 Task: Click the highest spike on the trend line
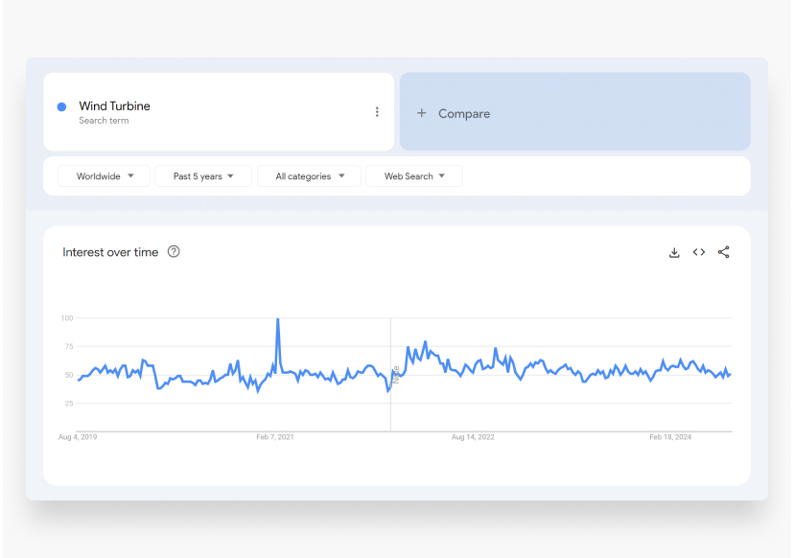point(278,320)
